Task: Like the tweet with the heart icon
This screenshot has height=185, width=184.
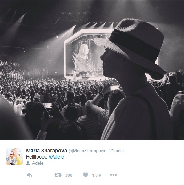Action: tap(86, 175)
